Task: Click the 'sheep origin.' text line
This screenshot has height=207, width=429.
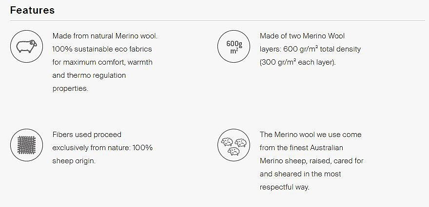Action: [74, 161]
